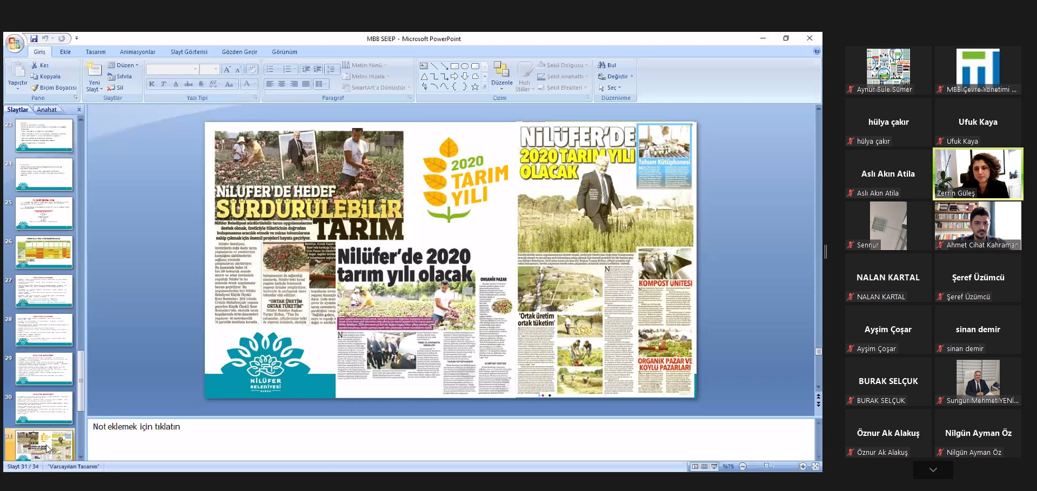Open the Ekle ribbon tab
1037x491 pixels.
65,52
